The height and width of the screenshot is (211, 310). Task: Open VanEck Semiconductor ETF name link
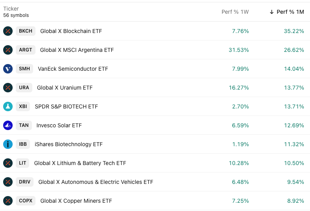pyautogui.click(x=73, y=69)
